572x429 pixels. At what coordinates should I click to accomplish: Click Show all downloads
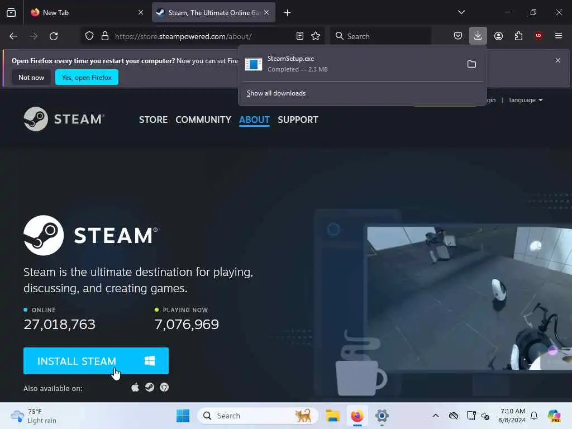276,93
